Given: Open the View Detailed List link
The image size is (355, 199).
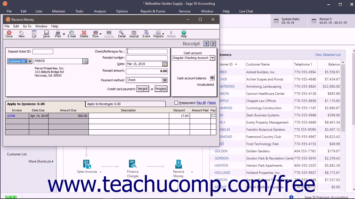Looking at the screenshot, I should point(328,55).
